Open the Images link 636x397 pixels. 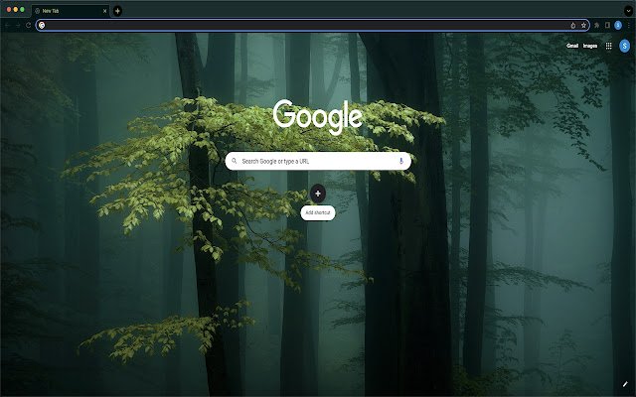pyautogui.click(x=590, y=46)
